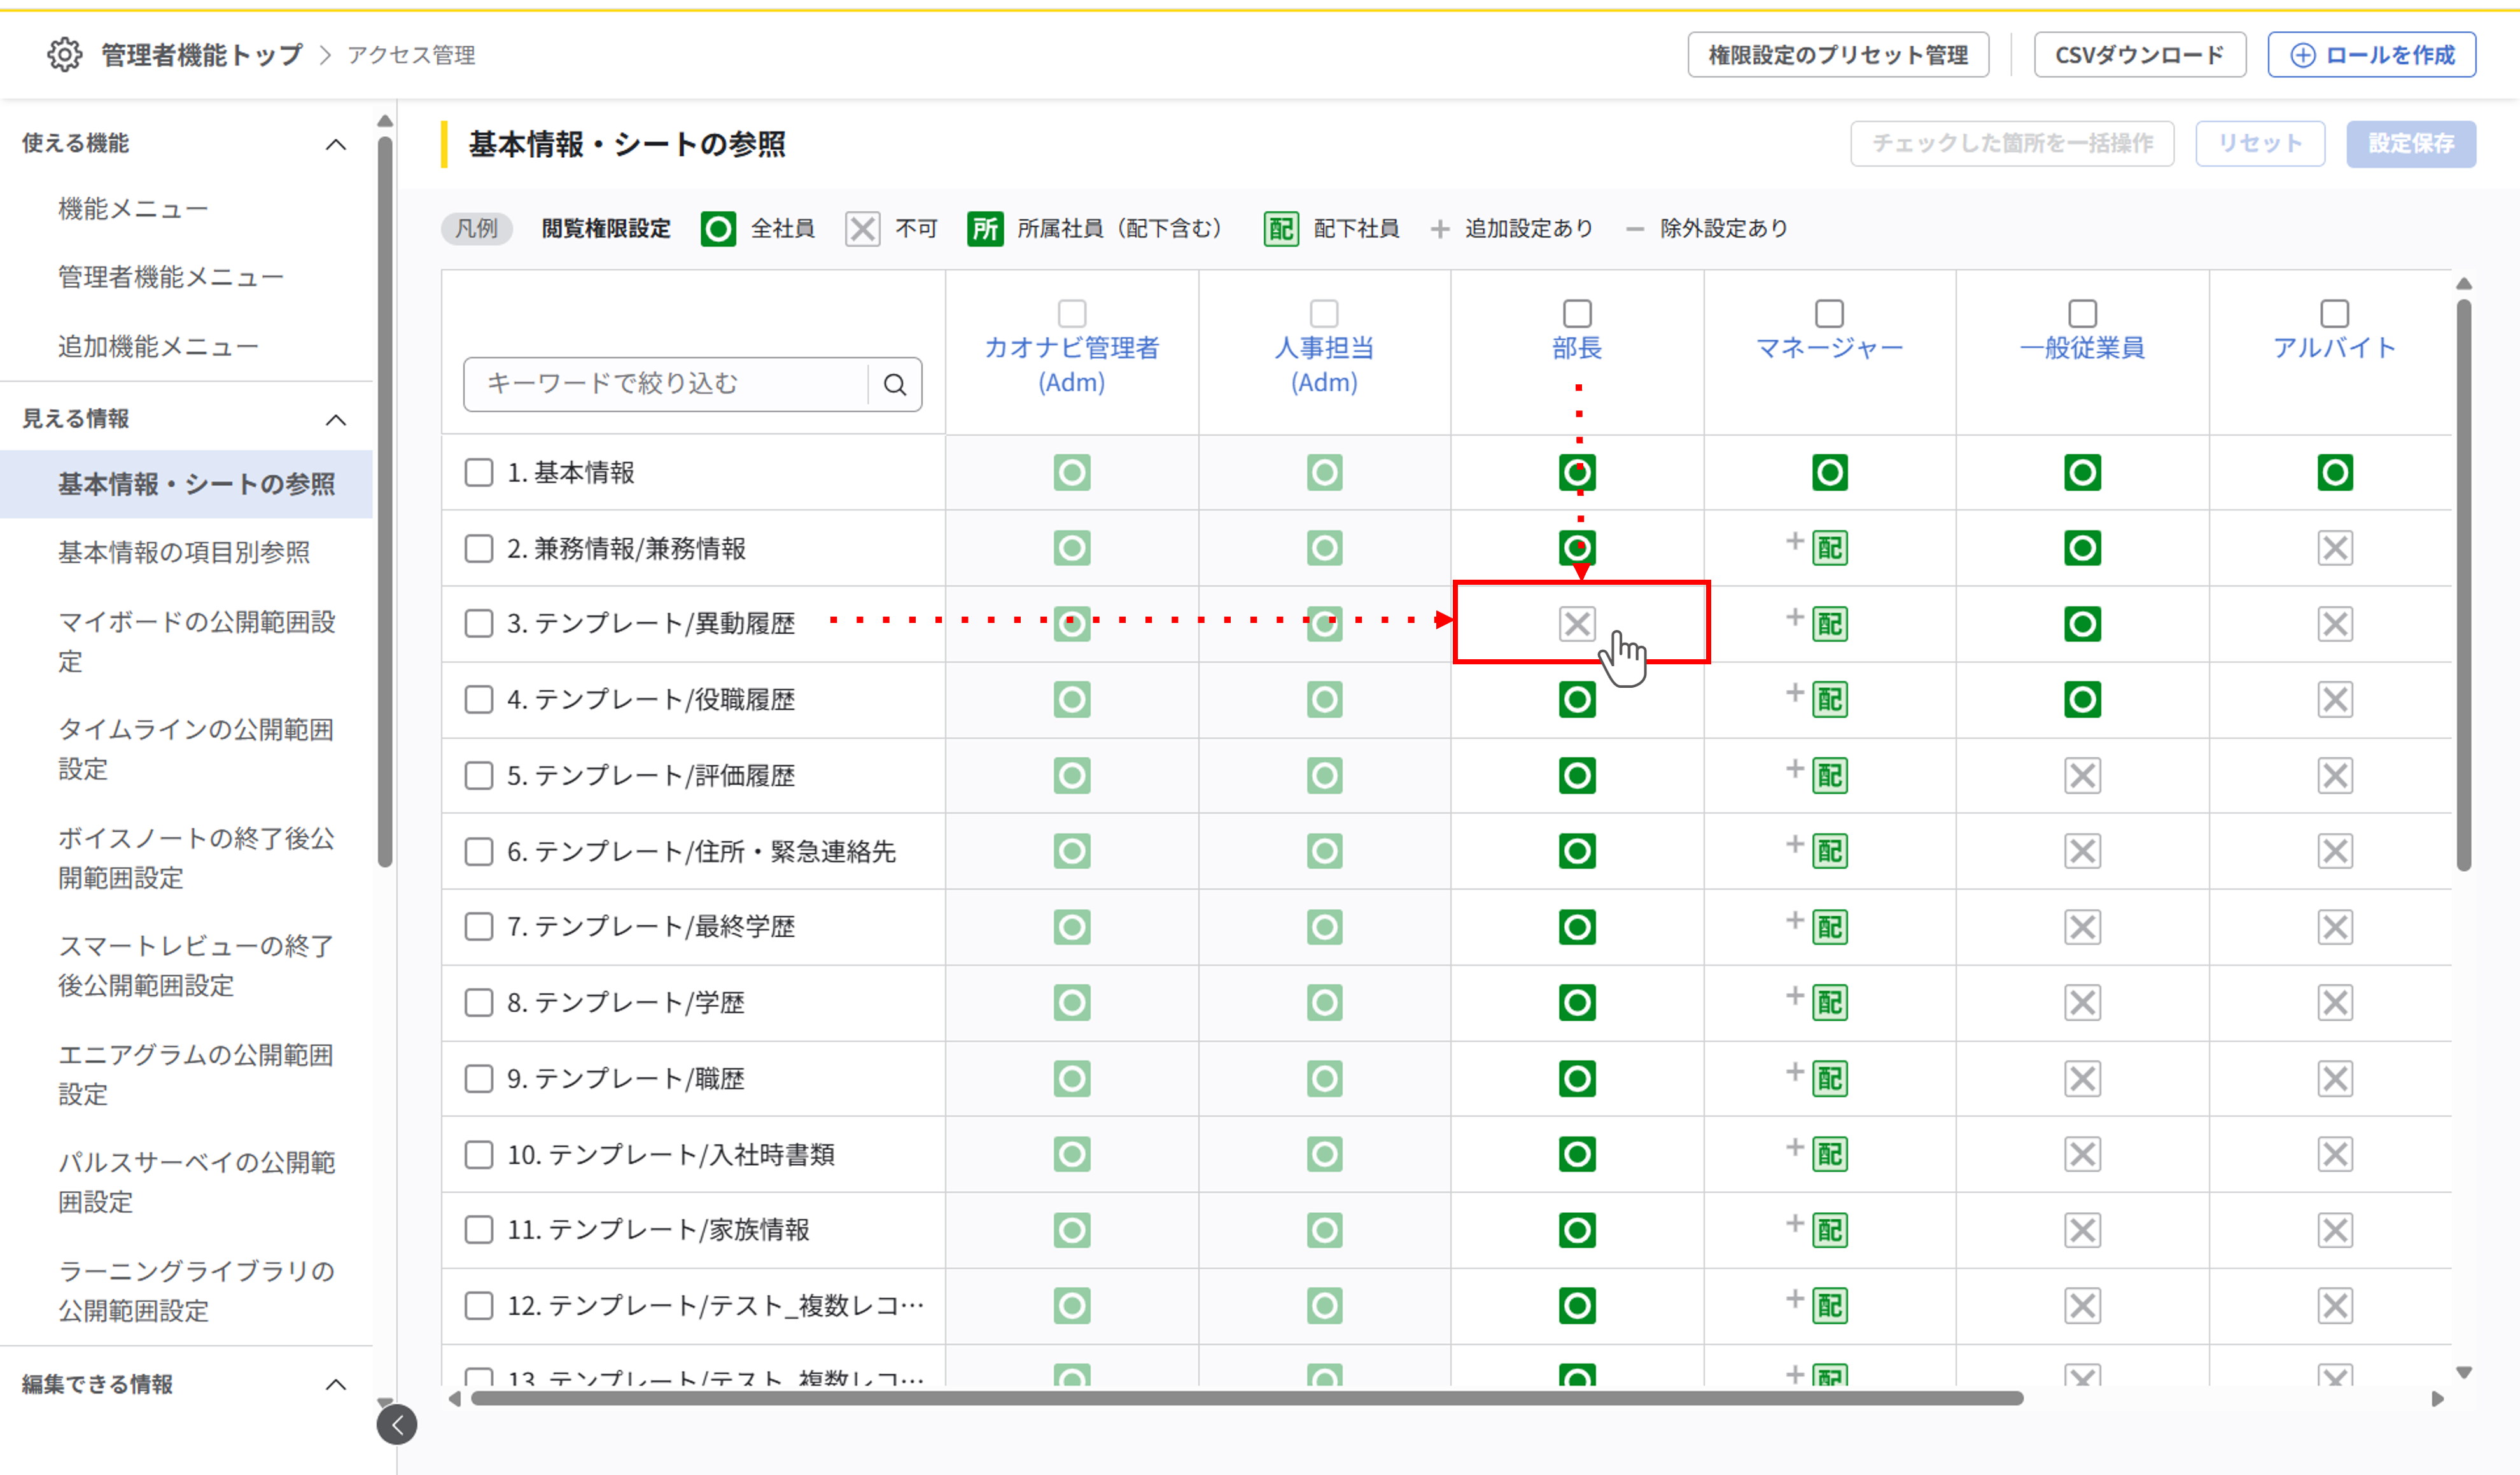Click カオナビ管理者 permission icon for 1. 基本情報
The image size is (2520, 1475).
point(1072,473)
